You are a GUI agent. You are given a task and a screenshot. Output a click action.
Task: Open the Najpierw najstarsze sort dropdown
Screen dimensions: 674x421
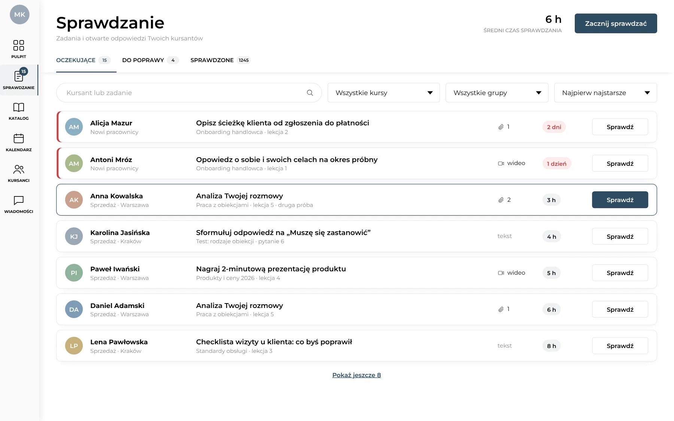coord(605,93)
